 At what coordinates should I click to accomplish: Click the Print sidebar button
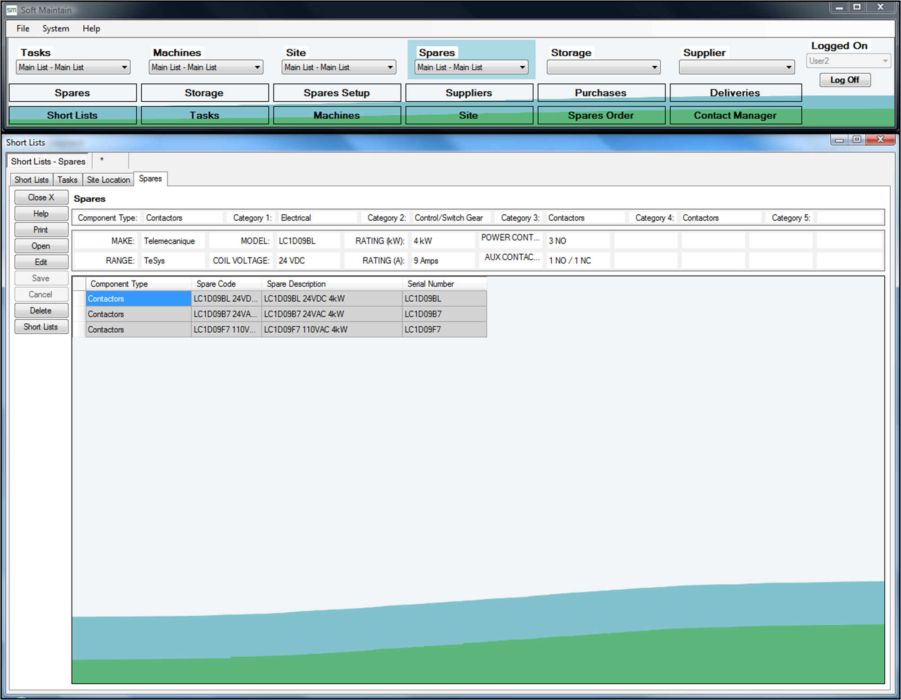pyautogui.click(x=41, y=230)
